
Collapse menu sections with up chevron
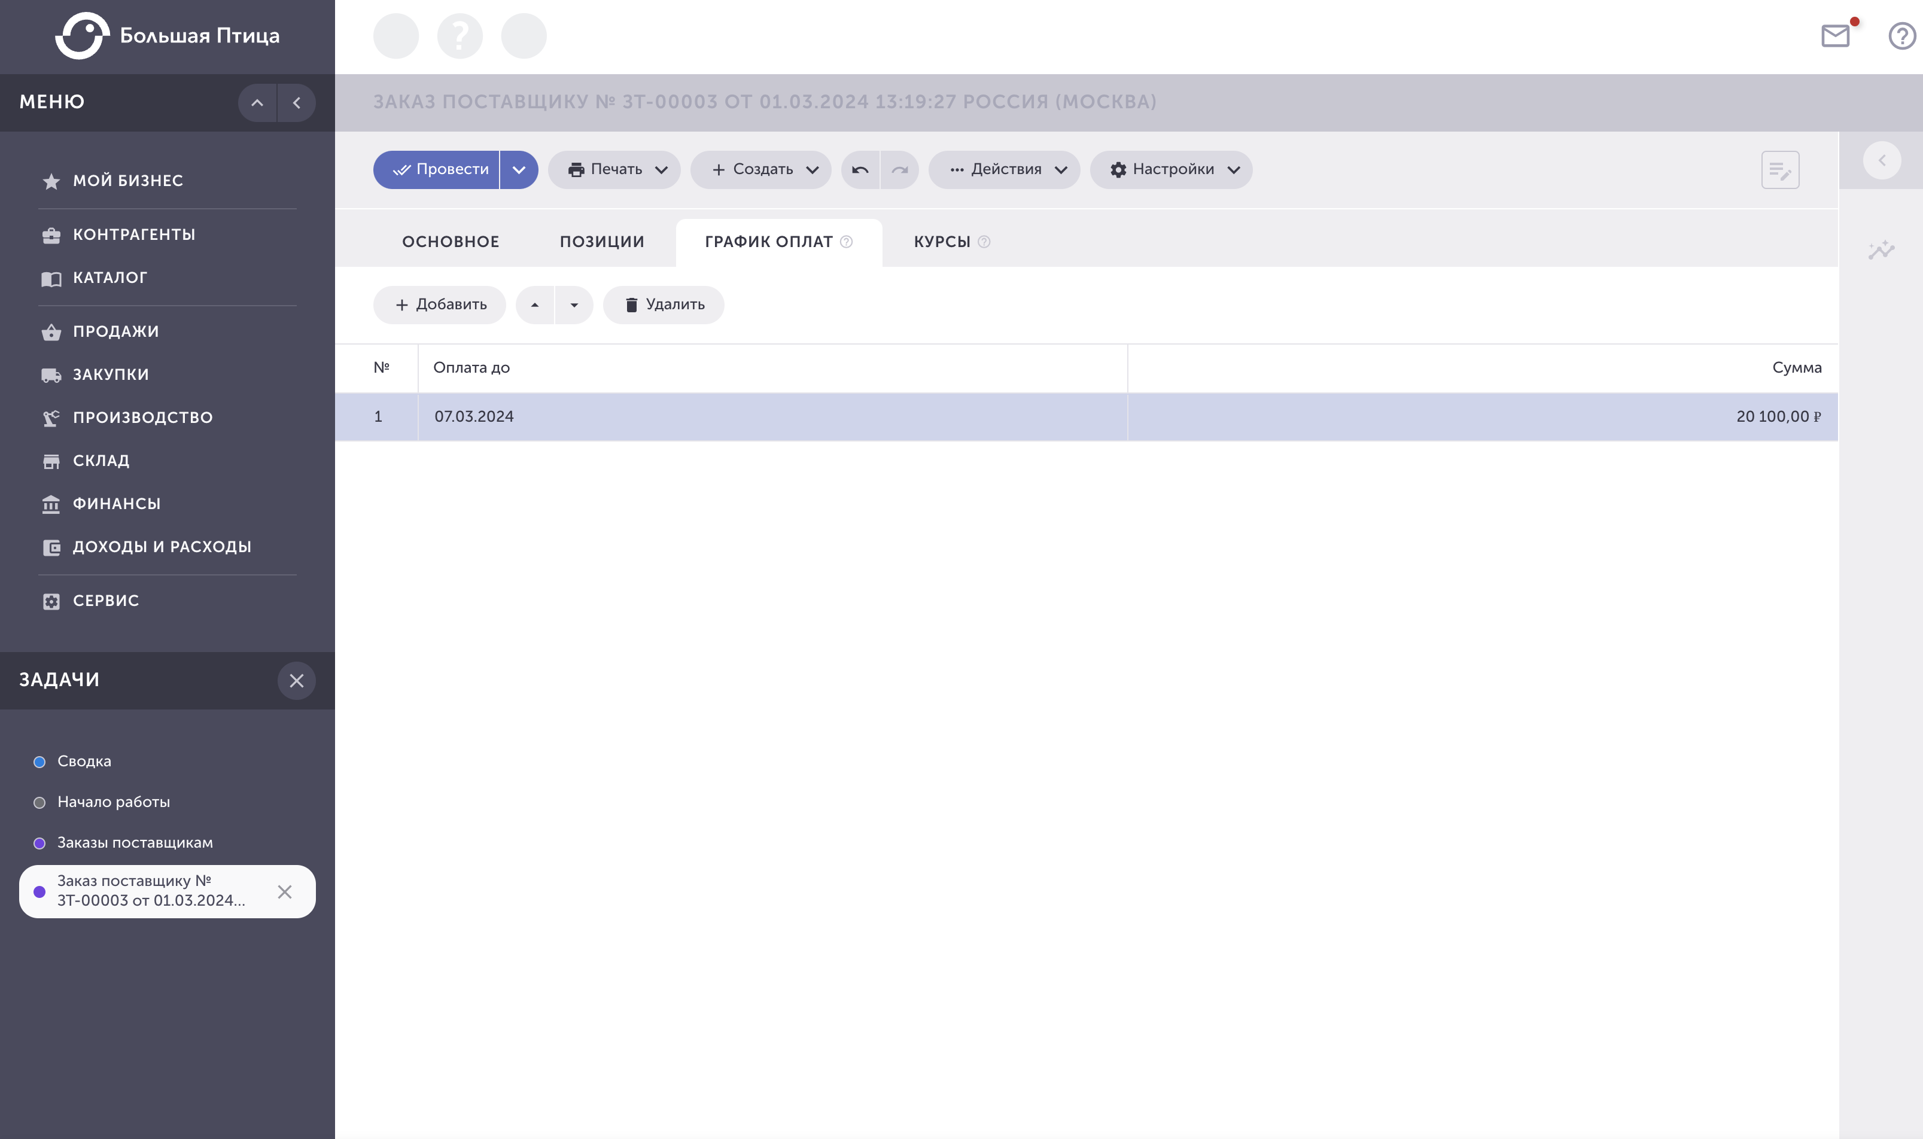coord(257,103)
